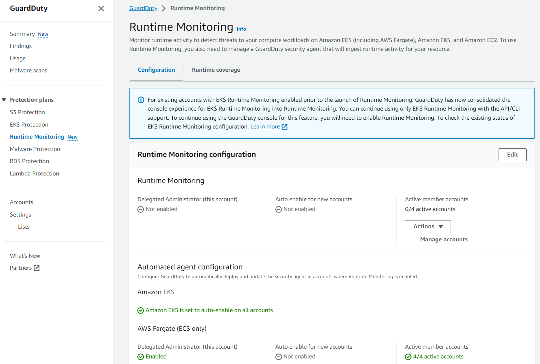The height and width of the screenshot is (364, 540).
Task: Click the Not enabled icon under Auto enable for new accounts
Action: [279, 209]
